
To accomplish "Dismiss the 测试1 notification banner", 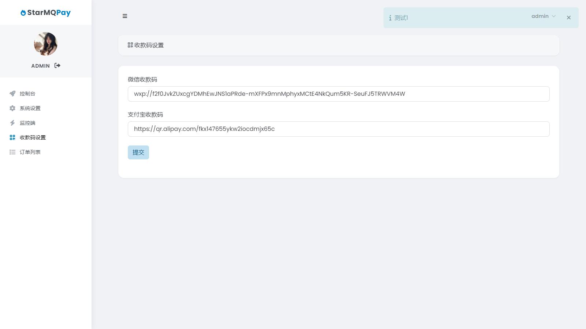I will click(568, 18).
